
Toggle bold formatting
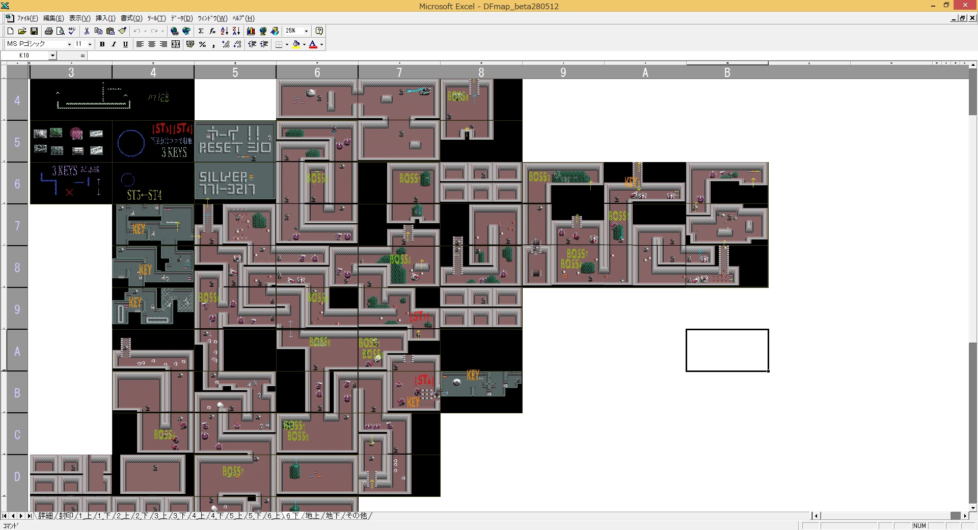(x=102, y=44)
